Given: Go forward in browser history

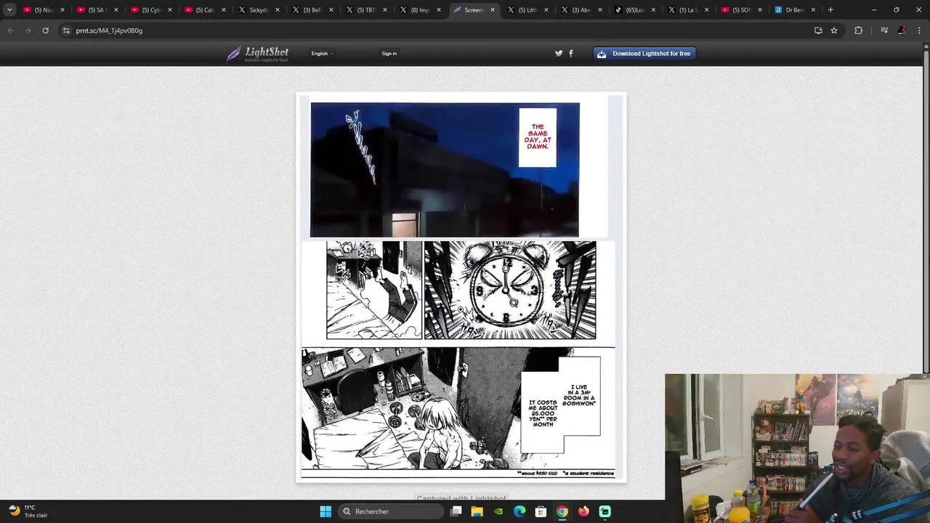Looking at the screenshot, I should pos(28,31).
